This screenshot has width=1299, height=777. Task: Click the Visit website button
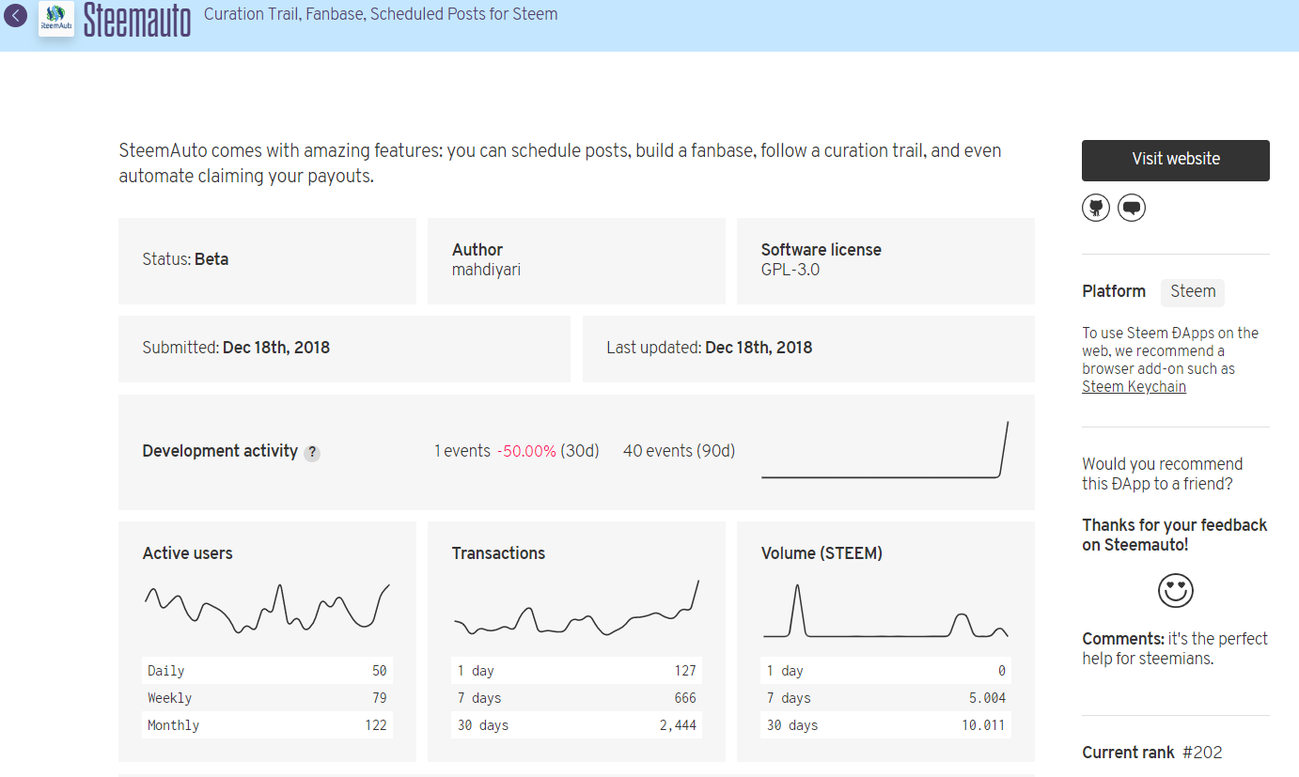pyautogui.click(x=1176, y=160)
